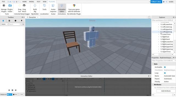Select Black toolbox background
The image size is (176, 99).
coord(15,95)
